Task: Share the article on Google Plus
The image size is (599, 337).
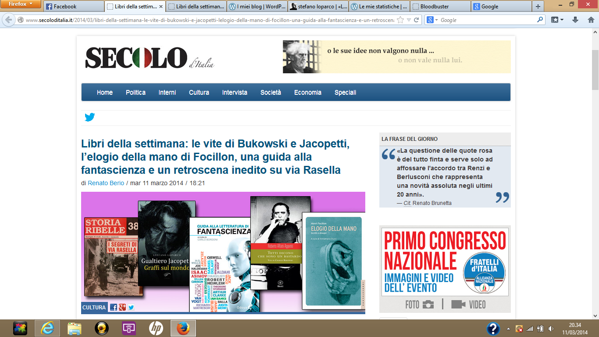Action: pos(122,307)
